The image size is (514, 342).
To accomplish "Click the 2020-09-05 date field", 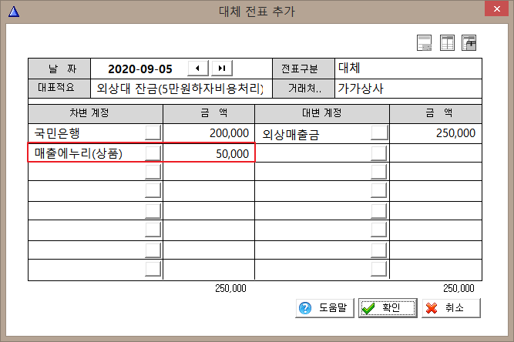I will coord(140,69).
